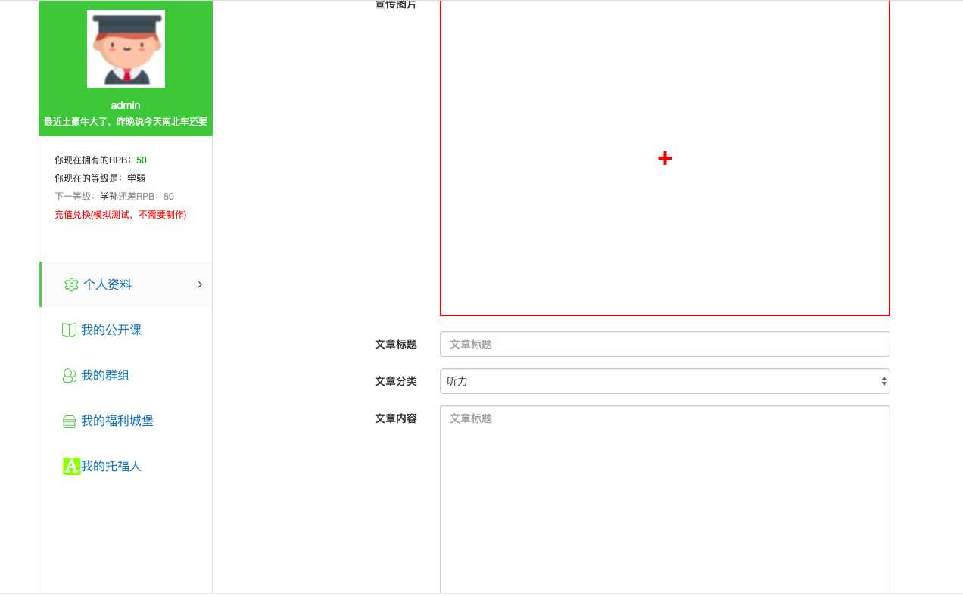This screenshot has height=596, width=963.
Task: Open the 文章分类 dropdown showing 听力
Action: tap(665, 381)
